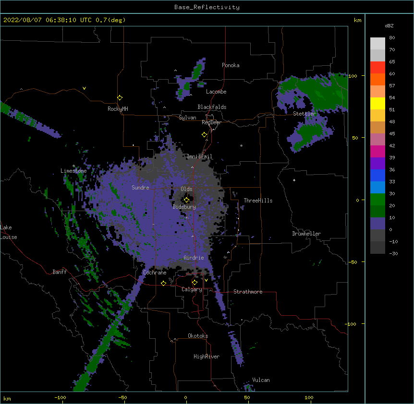414x404 pixels.
Task: Pick the blue 33–36 dBZ swatch
Action: point(377,175)
